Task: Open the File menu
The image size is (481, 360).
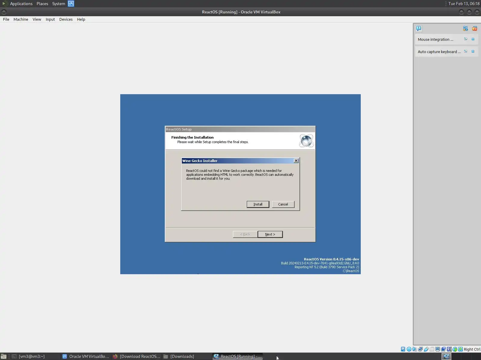Action: pos(6,19)
